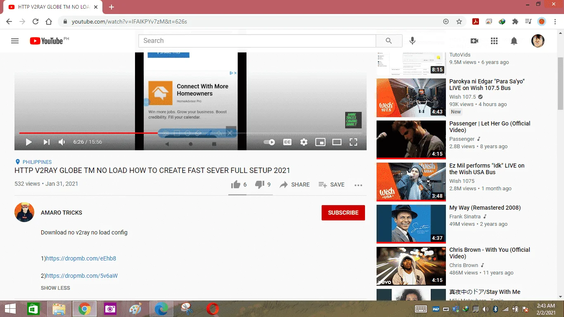This screenshot has width=564, height=317.
Task: Open the Chrome extensions puzzle menu
Action: (515, 21)
